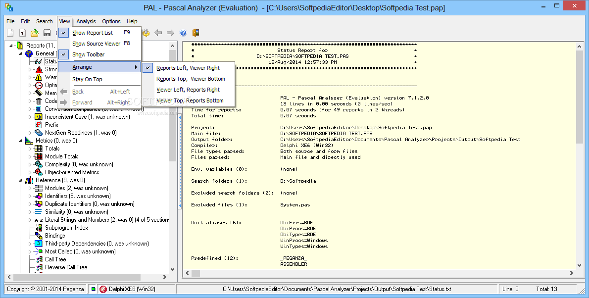Collapse the Metrics tree group
This screenshot has width=589, height=298.
[21, 141]
